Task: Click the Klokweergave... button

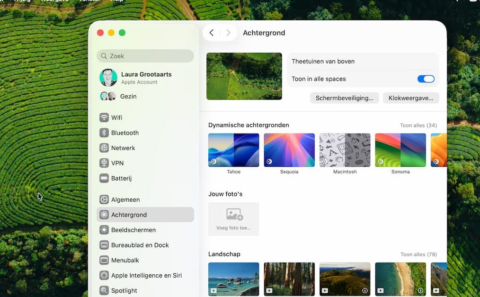Action: coord(410,98)
